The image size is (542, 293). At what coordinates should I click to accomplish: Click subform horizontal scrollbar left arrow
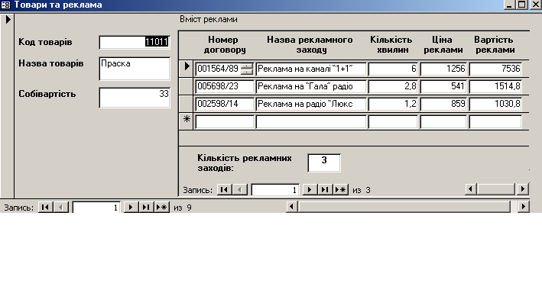(470, 188)
